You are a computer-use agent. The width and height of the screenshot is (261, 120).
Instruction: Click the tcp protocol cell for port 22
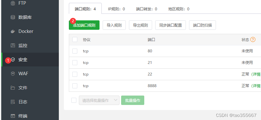click(85, 74)
